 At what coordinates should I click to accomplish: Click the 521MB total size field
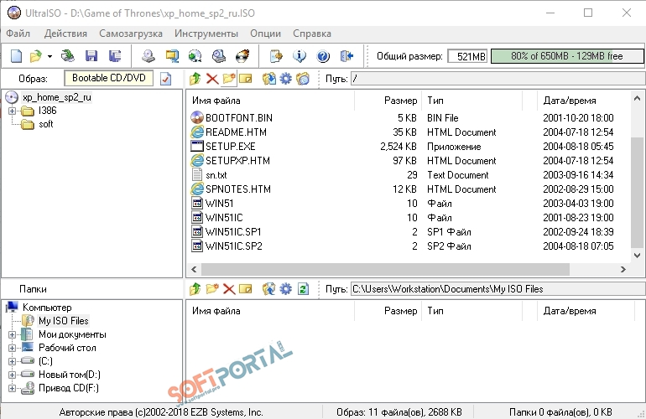click(467, 56)
